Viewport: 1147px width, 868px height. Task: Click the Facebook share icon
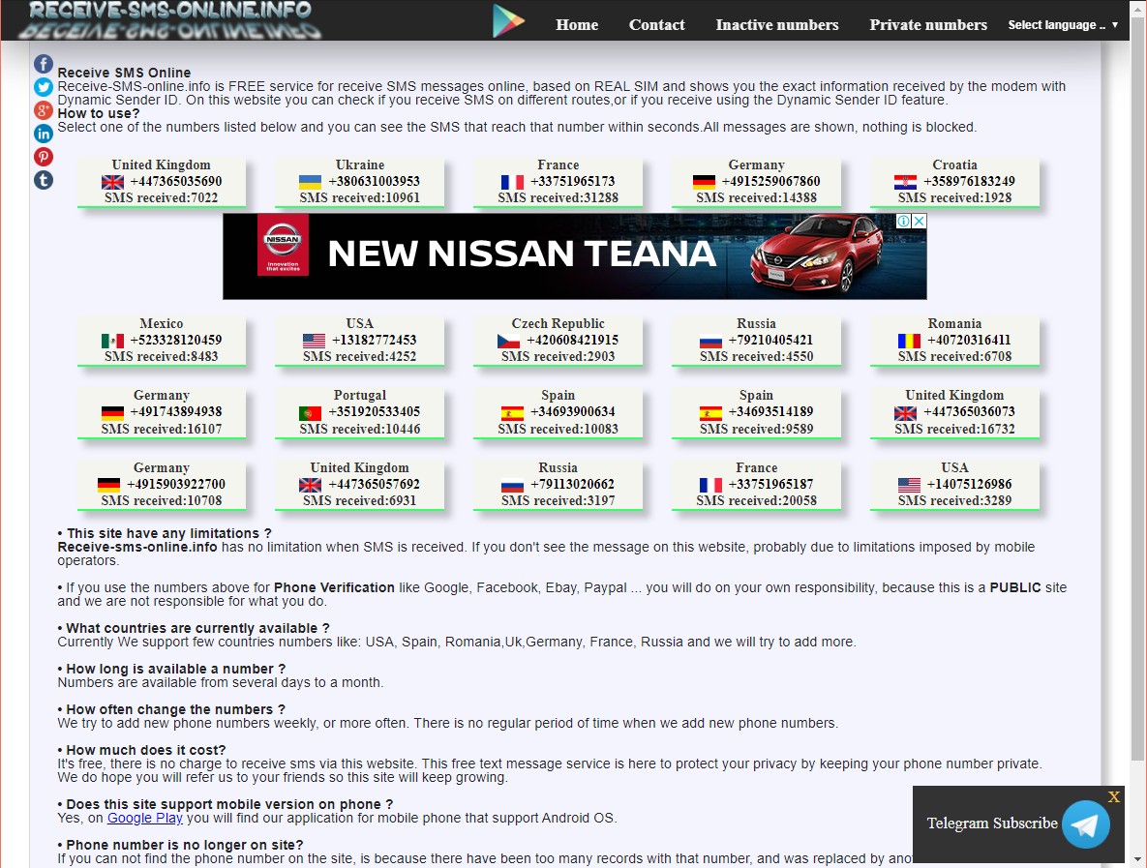pos(44,64)
